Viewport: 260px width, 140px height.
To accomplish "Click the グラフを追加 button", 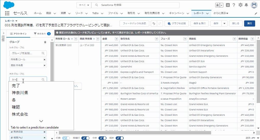I will click(177, 24).
